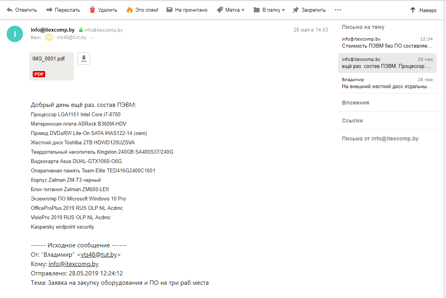Image resolution: width=446 pixels, height=298 pixels.
Task: Click the forward arrow icon
Action: tap(49, 10)
